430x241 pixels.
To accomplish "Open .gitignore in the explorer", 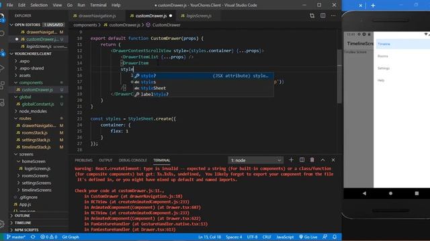I will 28,197.
